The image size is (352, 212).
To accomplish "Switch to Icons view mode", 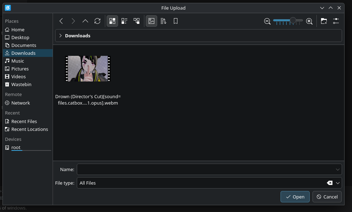I will 112,21.
